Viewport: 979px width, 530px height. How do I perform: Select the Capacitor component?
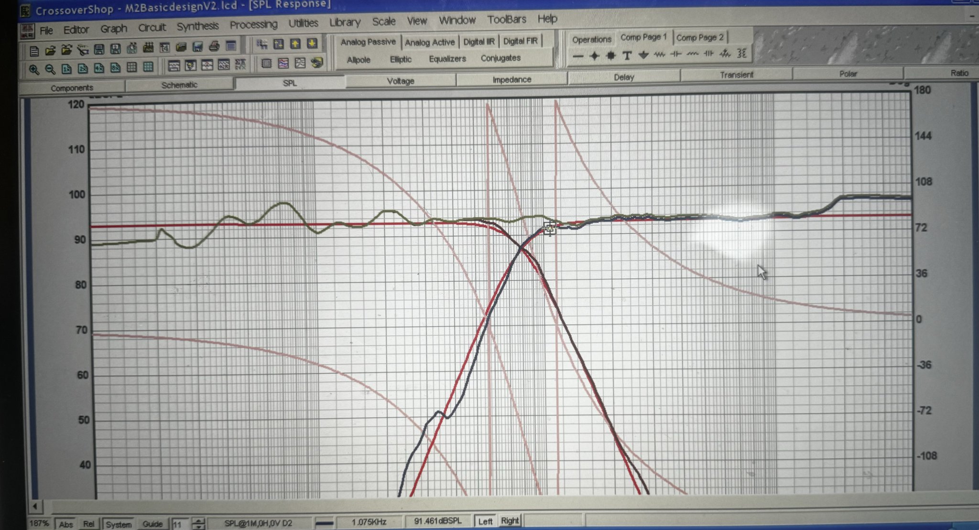click(676, 54)
